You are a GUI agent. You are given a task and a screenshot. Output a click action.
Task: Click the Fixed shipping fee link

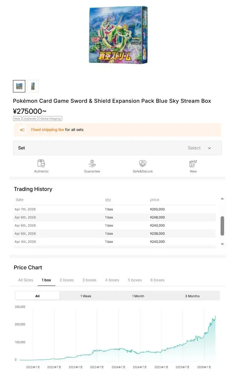pos(47,130)
